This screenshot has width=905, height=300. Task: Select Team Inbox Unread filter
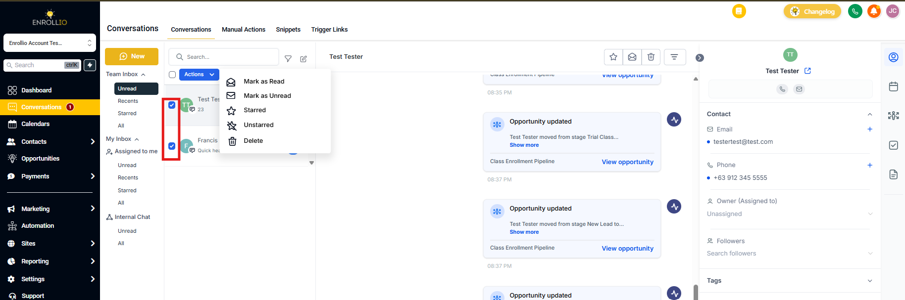(x=136, y=88)
